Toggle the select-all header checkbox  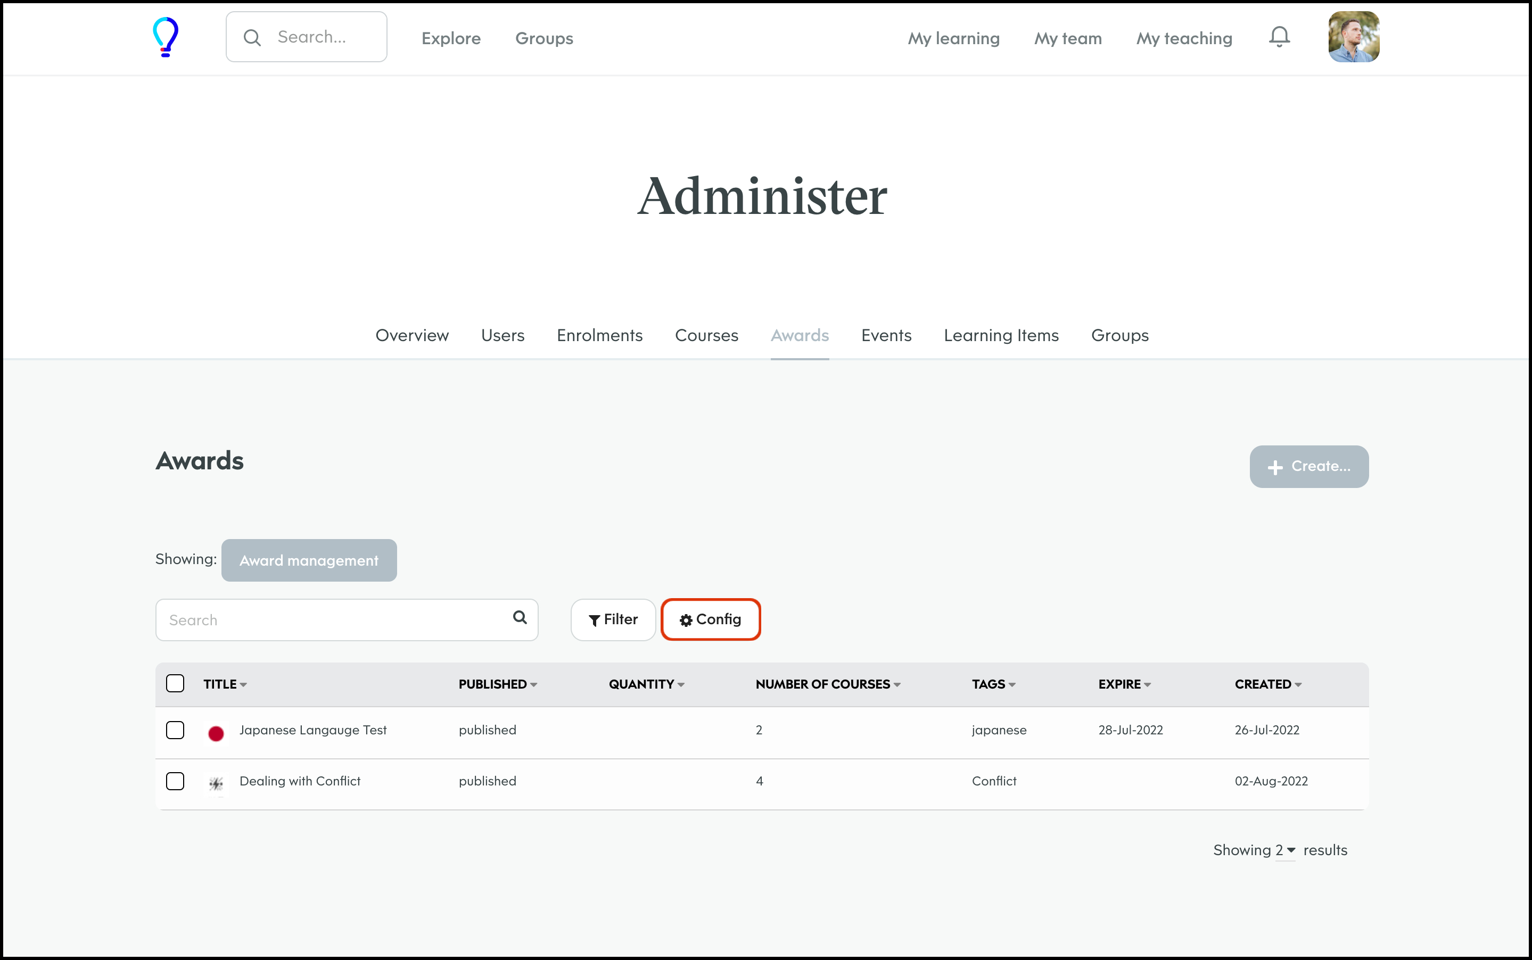(175, 684)
